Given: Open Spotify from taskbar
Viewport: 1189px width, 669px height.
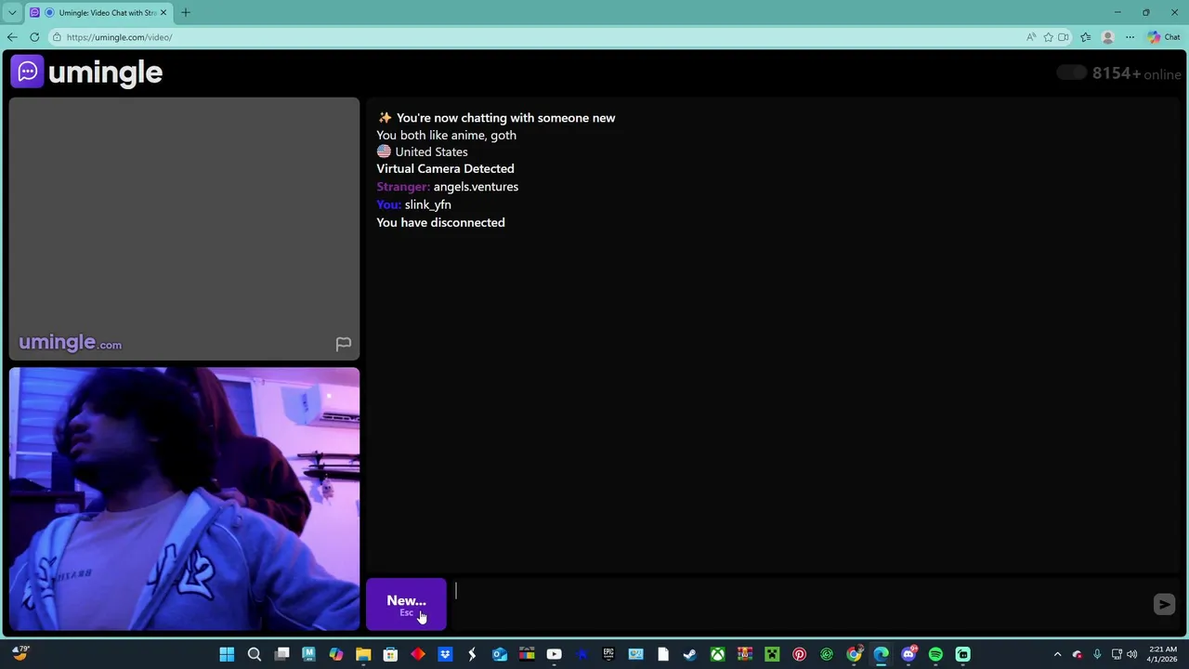Looking at the screenshot, I should (x=935, y=654).
